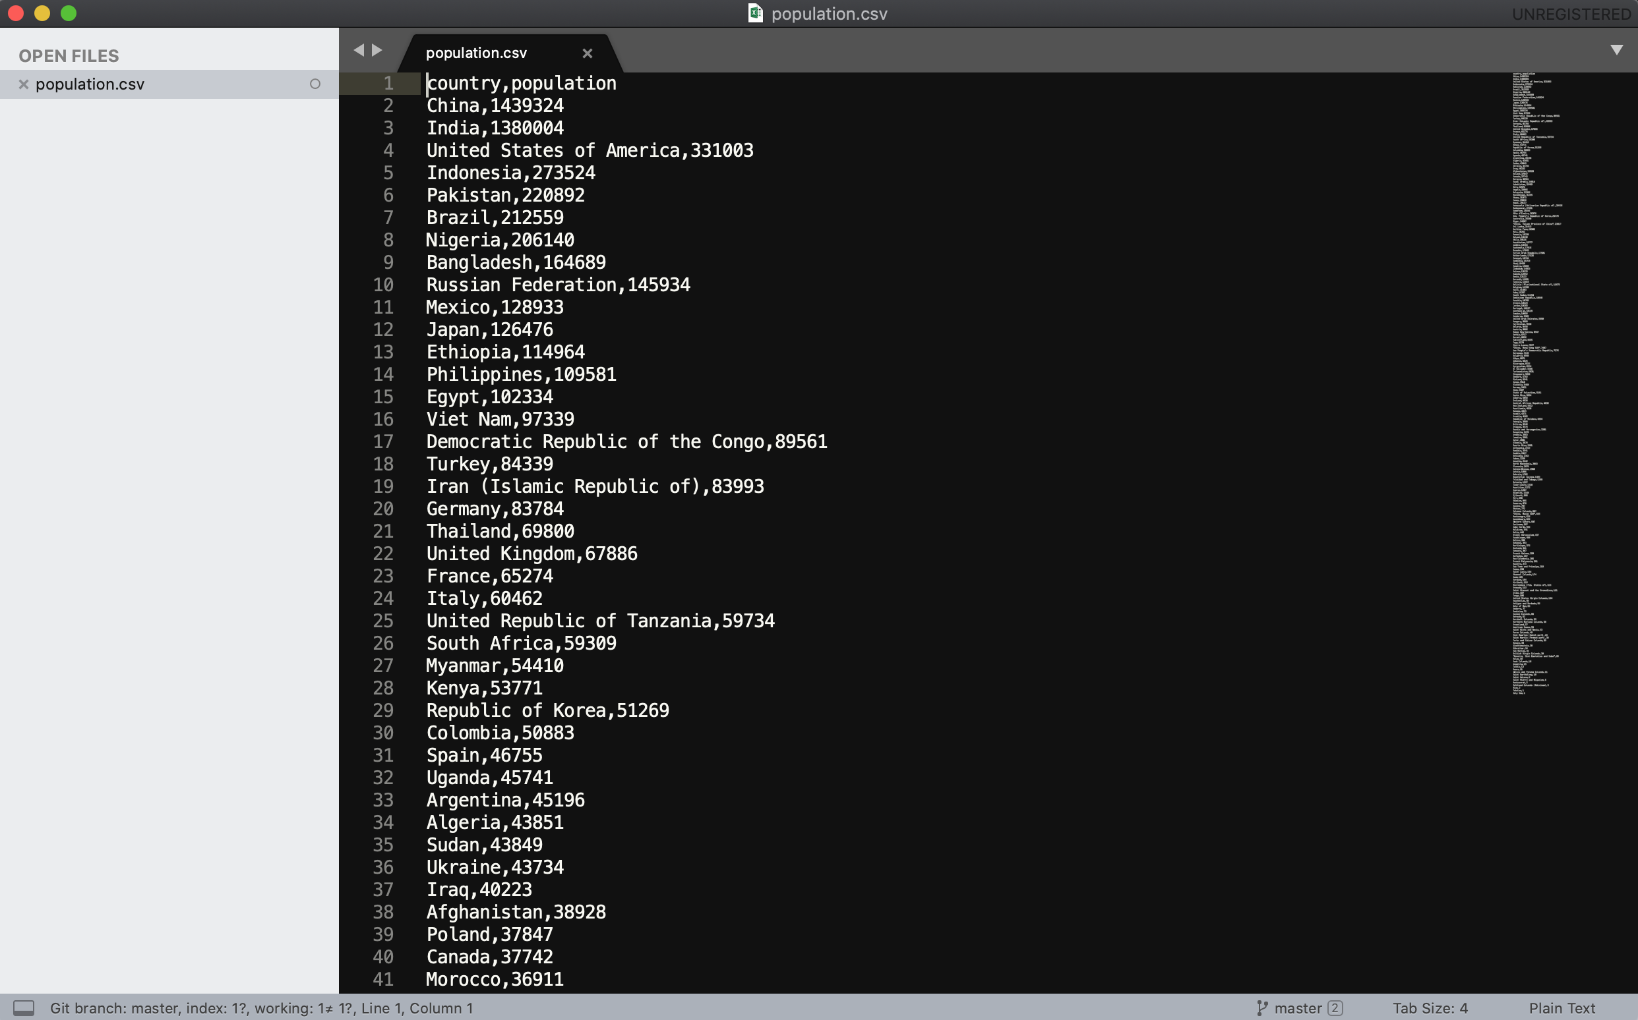
Task: Click the forward navigation arrow beside tabs
Action: pos(377,50)
